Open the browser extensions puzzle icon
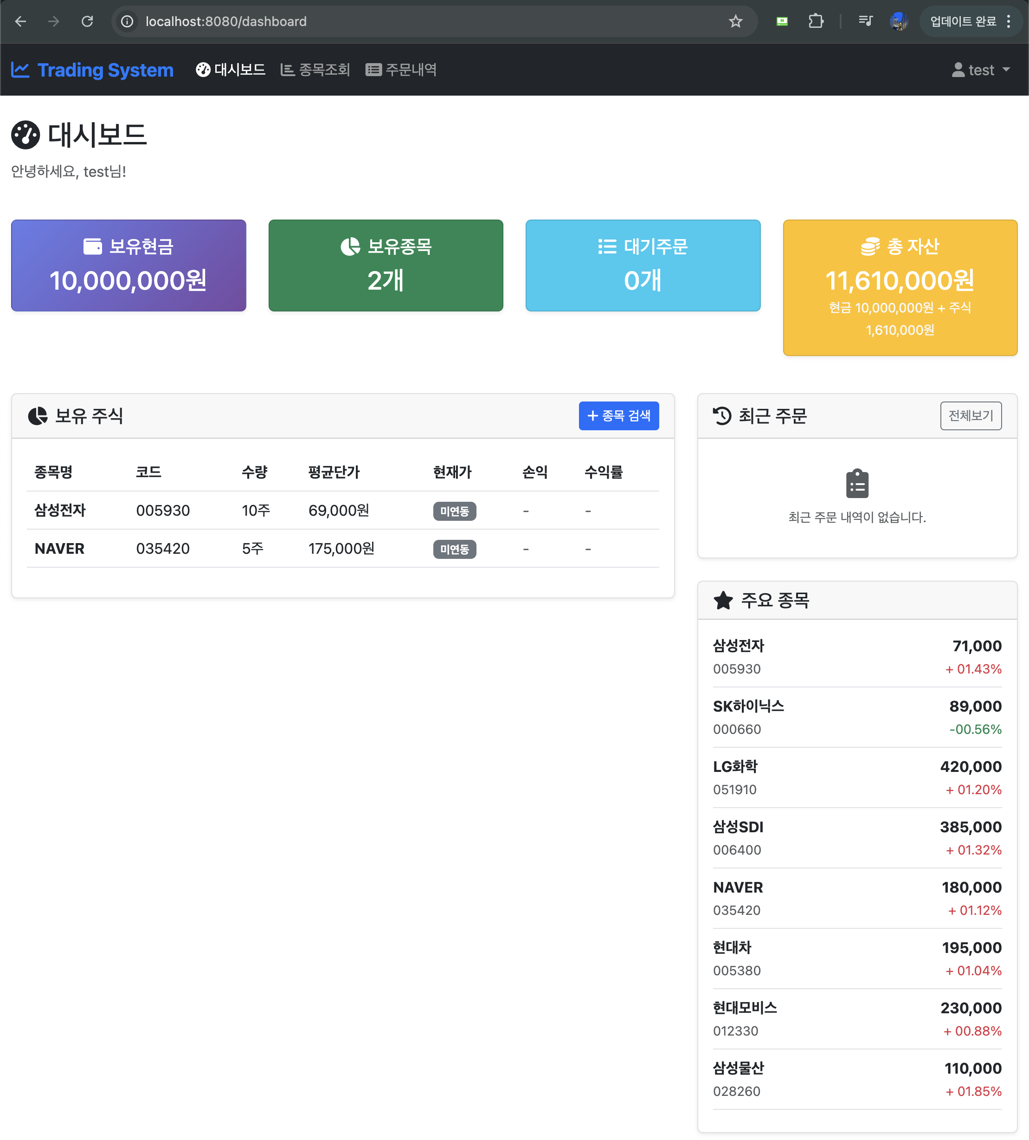The height and width of the screenshot is (1140, 1029). coord(816,21)
